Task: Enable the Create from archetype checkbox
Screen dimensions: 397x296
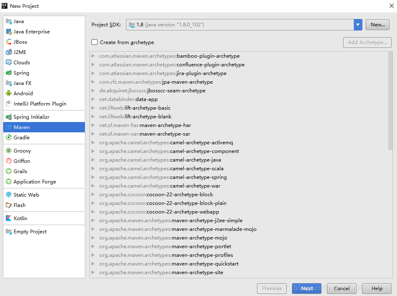Action: (x=94, y=42)
